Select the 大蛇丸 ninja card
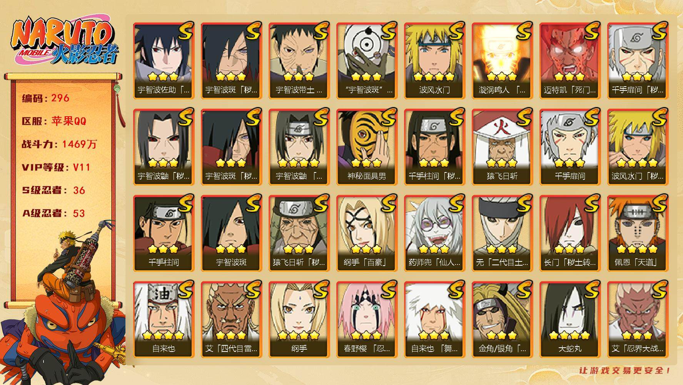 [x=570, y=319]
